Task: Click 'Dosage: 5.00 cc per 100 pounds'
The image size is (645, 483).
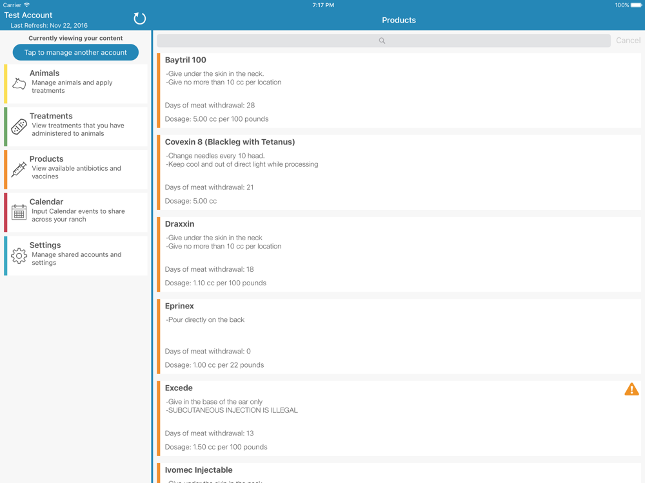Action: (217, 119)
